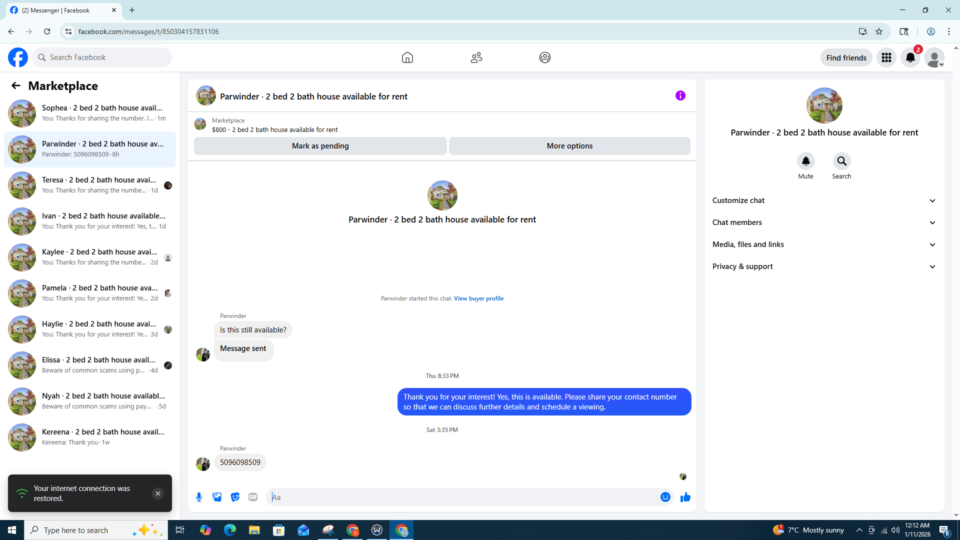The width and height of the screenshot is (960, 540).
Task: Select Parwinder's conversation in list
Action: (90, 149)
